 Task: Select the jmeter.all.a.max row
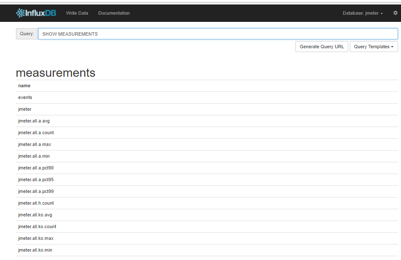tap(207, 145)
